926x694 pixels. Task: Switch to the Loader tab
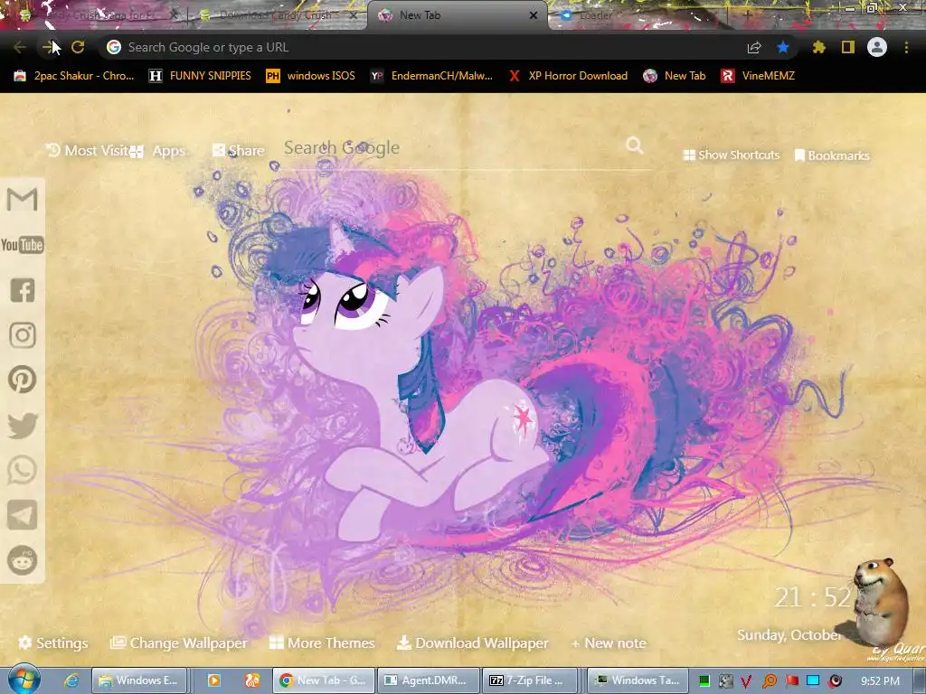click(x=638, y=15)
